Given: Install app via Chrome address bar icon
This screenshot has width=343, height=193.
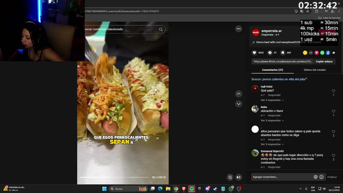Looking at the screenshot, I should point(296,11).
